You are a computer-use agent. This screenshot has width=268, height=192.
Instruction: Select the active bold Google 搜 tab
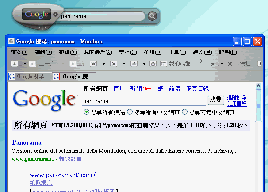point(74,77)
